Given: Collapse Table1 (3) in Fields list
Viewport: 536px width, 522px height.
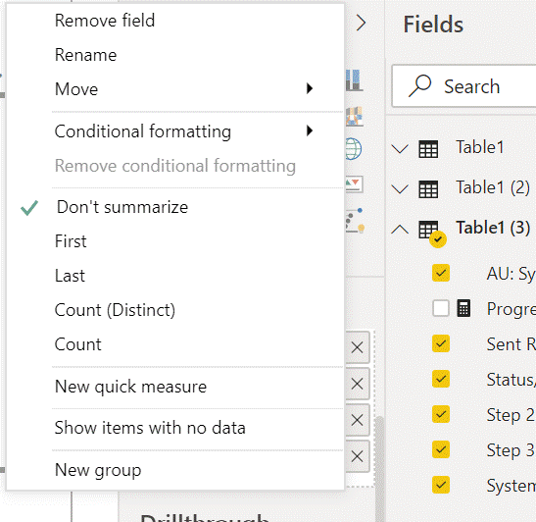Looking at the screenshot, I should click(400, 229).
